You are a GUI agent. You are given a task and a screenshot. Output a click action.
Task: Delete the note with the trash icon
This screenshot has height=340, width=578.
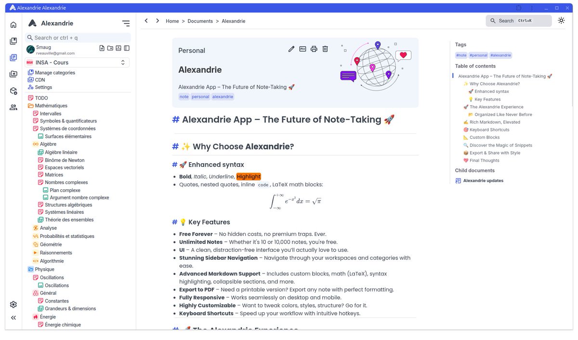point(325,49)
